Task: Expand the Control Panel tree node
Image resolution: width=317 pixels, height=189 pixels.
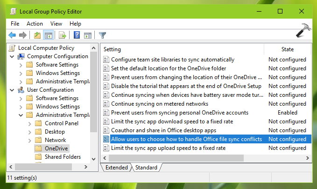Action: (30, 124)
